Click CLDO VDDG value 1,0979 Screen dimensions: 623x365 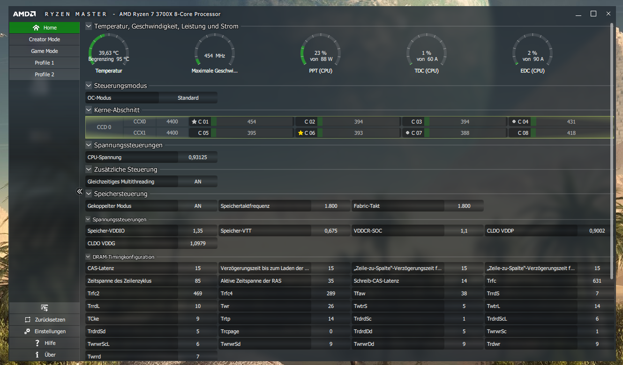coord(198,243)
